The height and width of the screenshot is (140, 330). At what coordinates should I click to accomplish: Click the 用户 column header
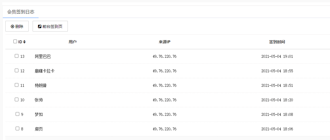tap(73, 42)
